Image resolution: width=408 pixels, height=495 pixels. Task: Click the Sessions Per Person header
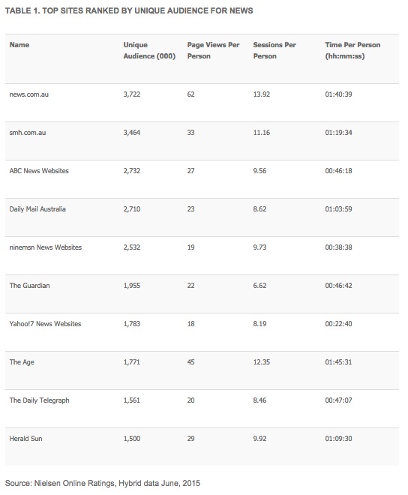tap(274, 50)
